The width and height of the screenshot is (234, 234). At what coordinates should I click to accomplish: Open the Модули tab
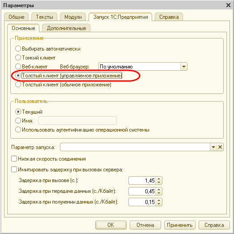[73, 17]
